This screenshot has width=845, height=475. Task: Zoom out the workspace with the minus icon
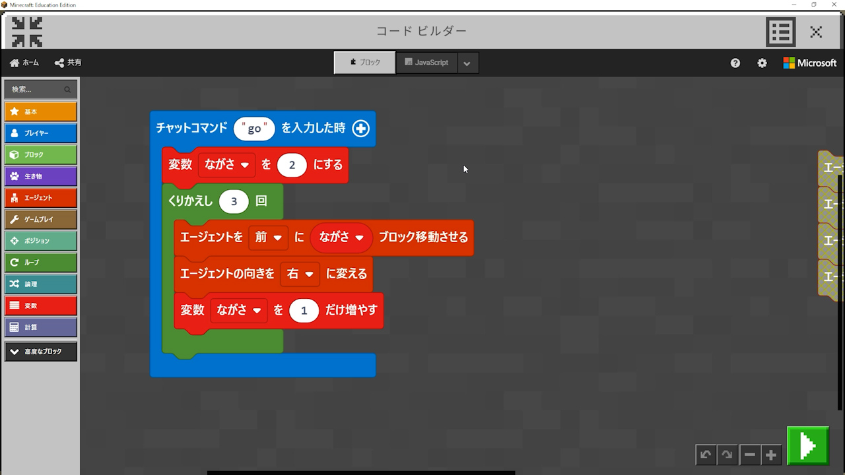[x=749, y=455]
